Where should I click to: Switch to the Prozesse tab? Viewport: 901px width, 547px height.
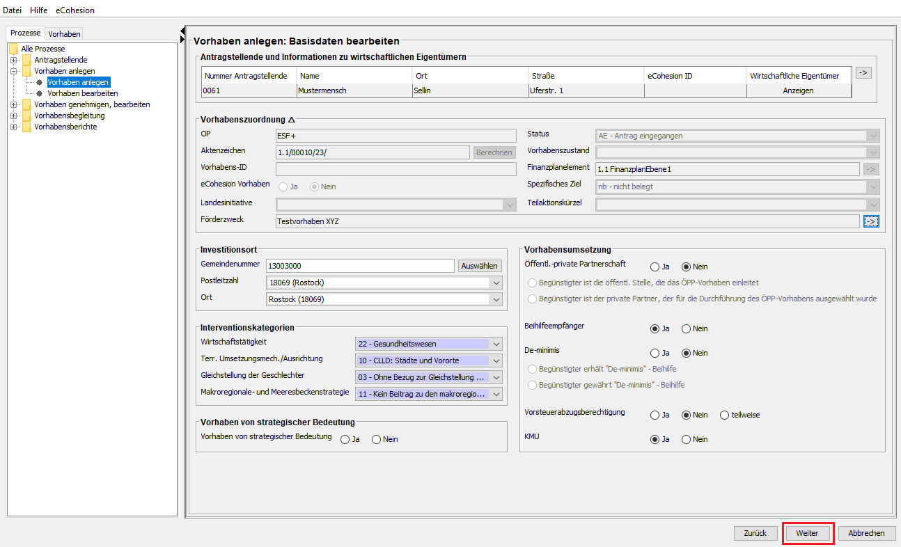(25, 33)
